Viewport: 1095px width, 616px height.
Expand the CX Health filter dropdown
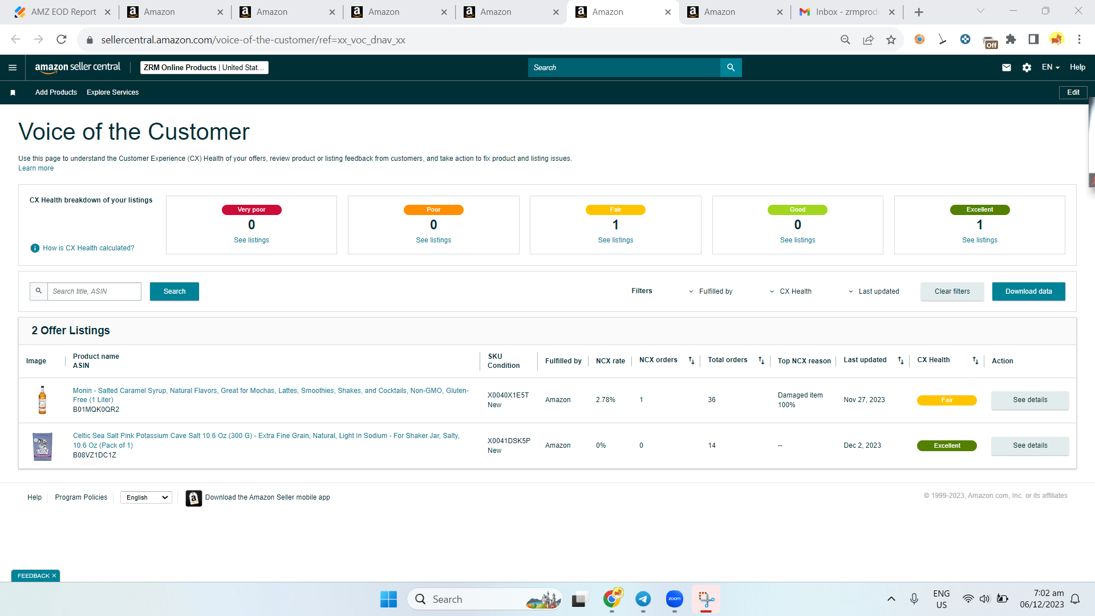[790, 291]
